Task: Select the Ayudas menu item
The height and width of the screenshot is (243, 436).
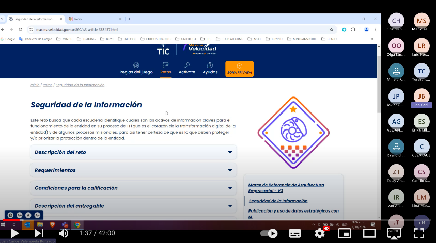Action: [x=210, y=69]
